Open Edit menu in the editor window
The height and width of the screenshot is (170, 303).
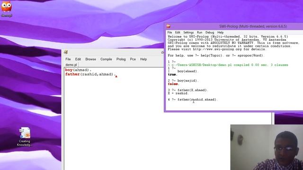(x=78, y=59)
